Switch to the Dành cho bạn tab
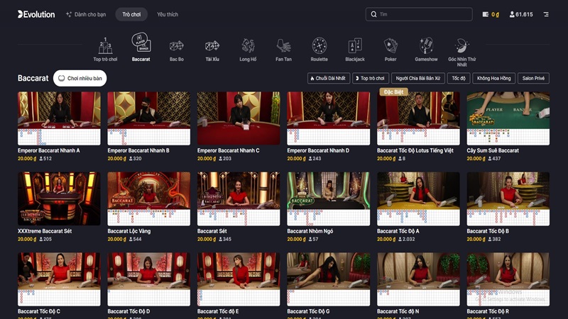This screenshot has width=568, height=319. [x=85, y=14]
